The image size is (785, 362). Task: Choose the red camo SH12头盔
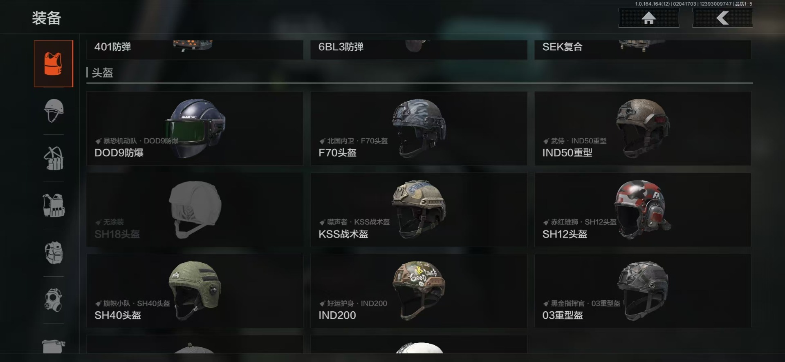pyautogui.click(x=643, y=210)
